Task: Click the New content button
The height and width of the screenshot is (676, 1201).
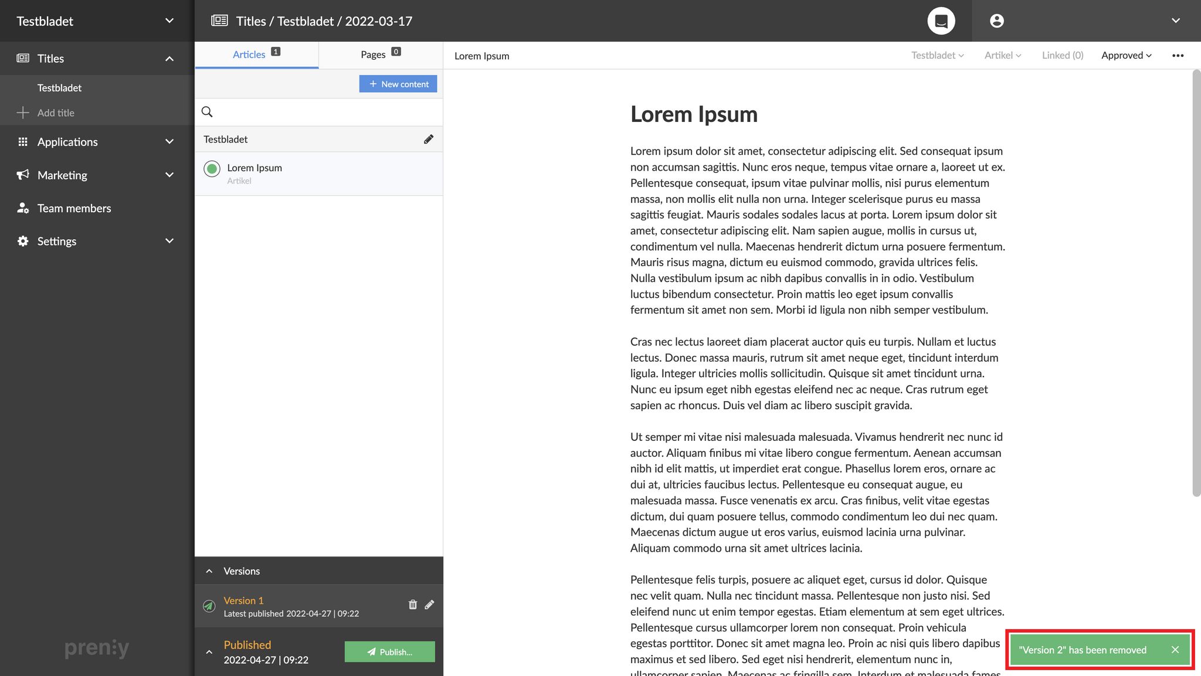Action: (x=398, y=84)
